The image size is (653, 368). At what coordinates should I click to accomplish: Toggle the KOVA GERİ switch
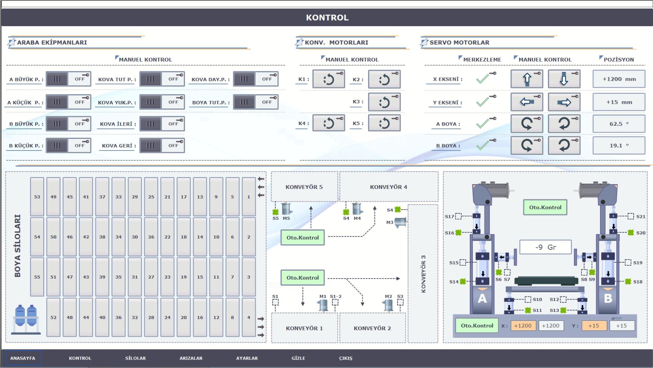point(162,145)
